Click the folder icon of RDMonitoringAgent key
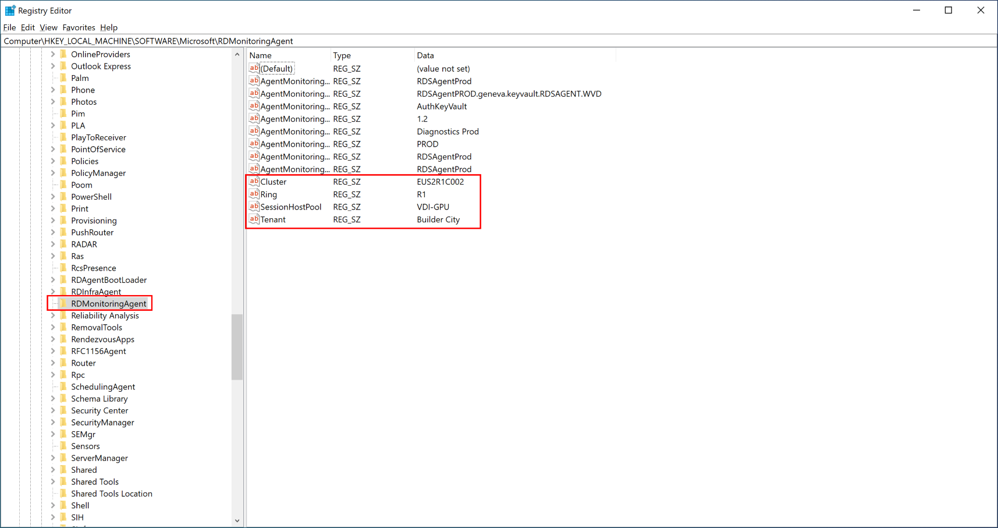 pyautogui.click(x=63, y=303)
